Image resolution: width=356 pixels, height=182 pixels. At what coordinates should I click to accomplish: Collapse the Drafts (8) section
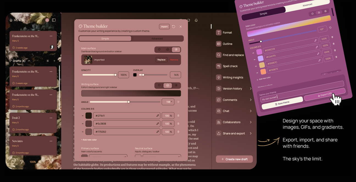coord(29,61)
